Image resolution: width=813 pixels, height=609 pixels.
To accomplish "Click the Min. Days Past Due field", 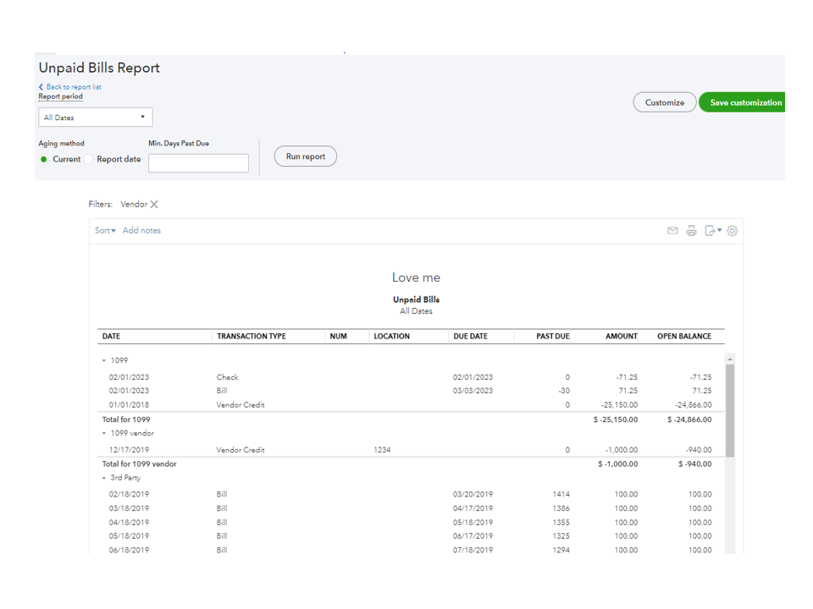I will point(198,163).
